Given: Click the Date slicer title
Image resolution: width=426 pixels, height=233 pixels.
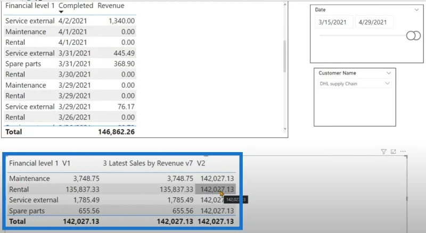Looking at the screenshot, I should 321,10.
